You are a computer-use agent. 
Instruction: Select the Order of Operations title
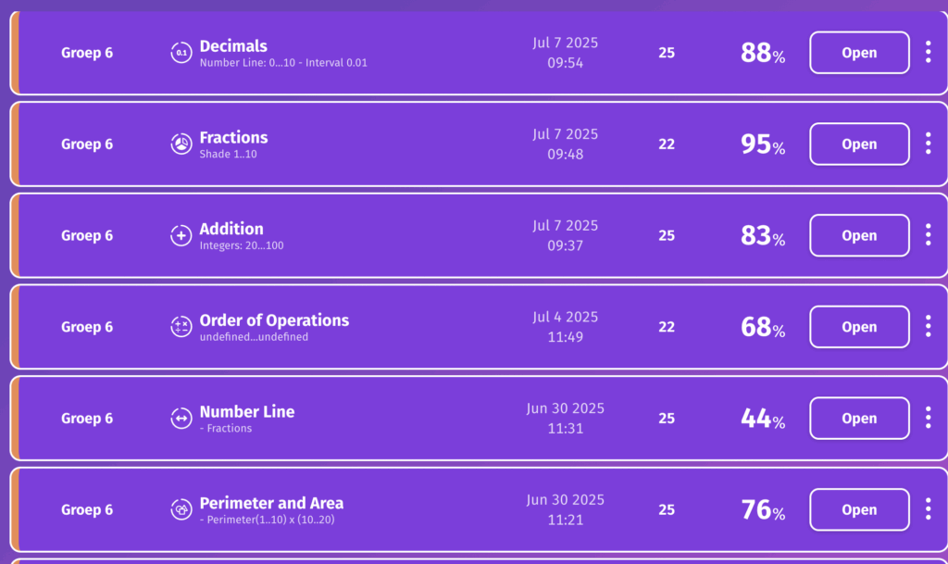[274, 320]
